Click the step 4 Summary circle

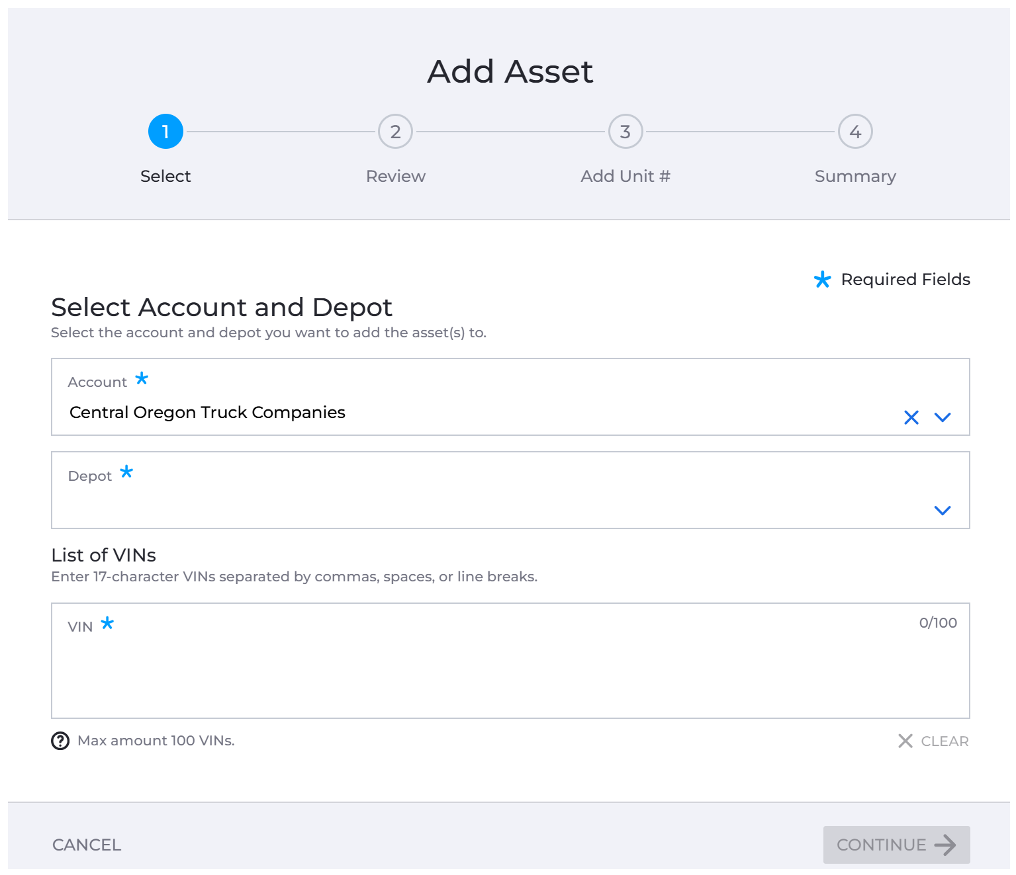click(x=855, y=132)
